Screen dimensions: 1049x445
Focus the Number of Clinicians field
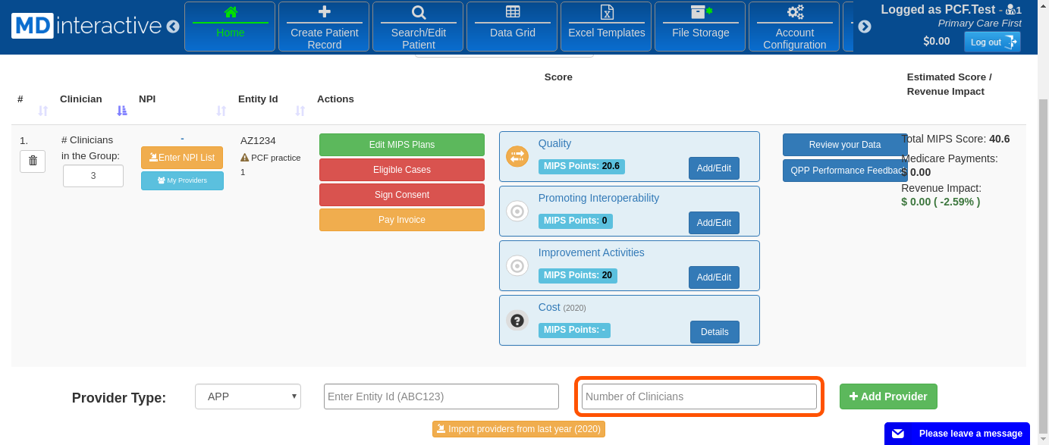[x=699, y=396]
